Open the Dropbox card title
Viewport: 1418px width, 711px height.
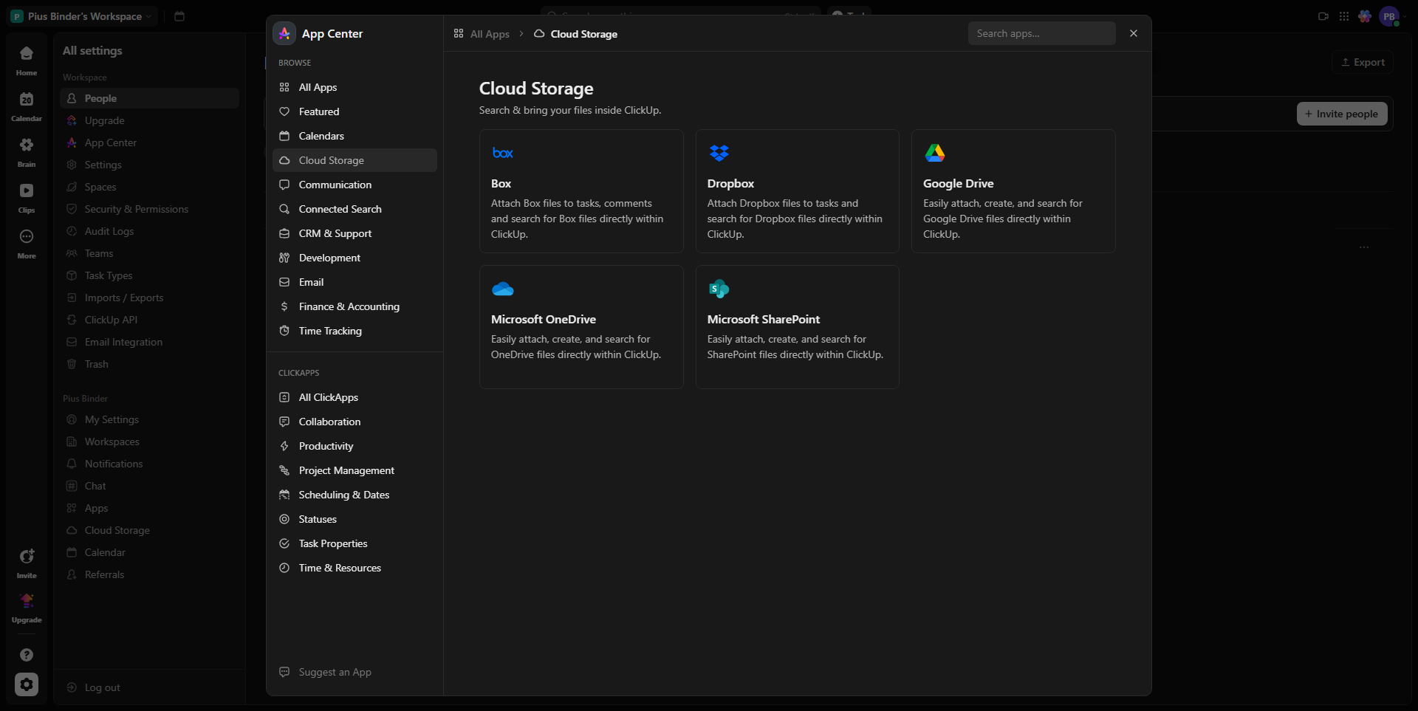coord(730,183)
